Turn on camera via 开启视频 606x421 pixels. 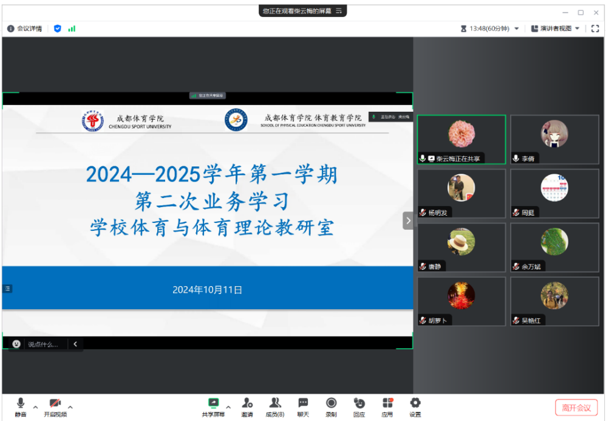pos(55,406)
